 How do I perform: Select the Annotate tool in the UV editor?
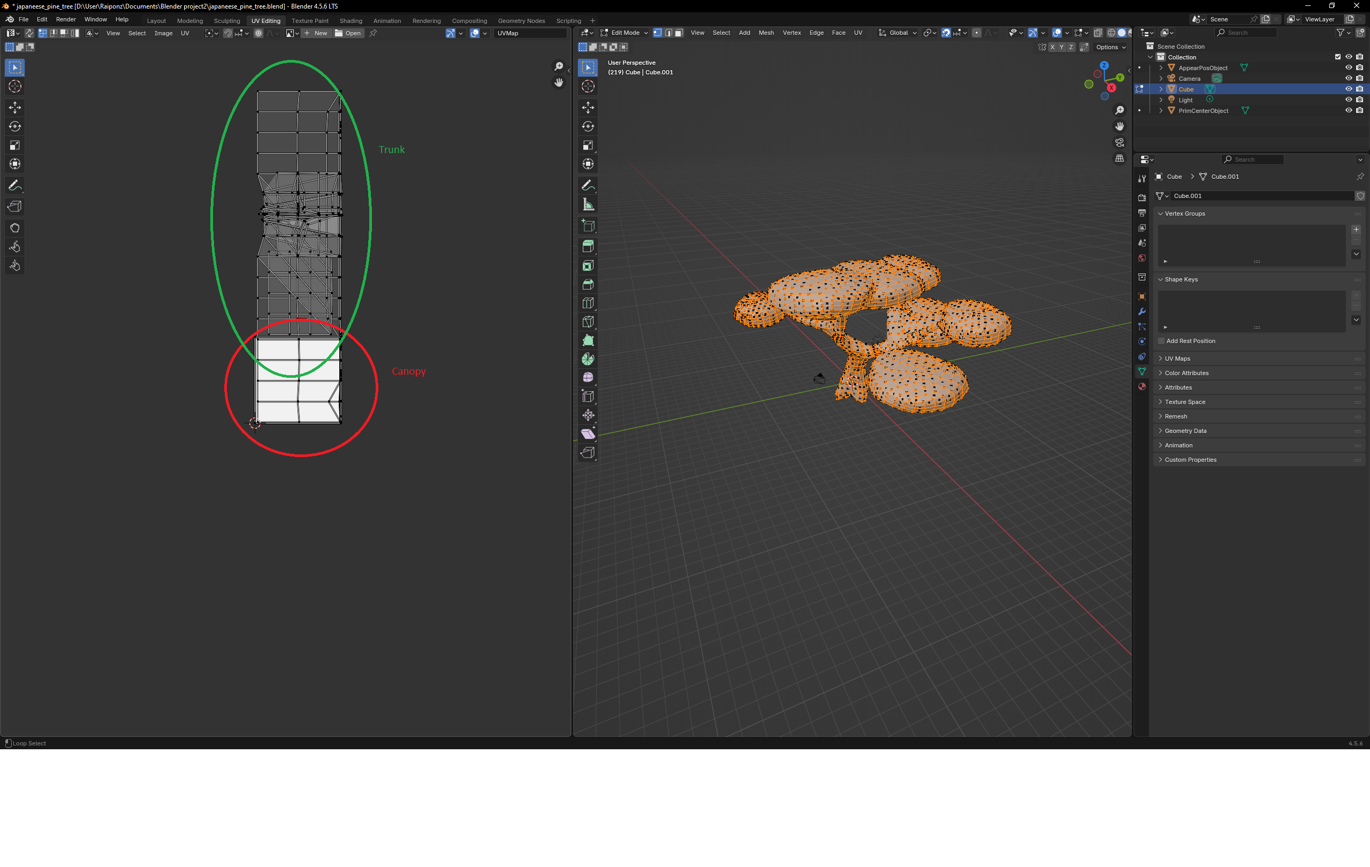15,186
